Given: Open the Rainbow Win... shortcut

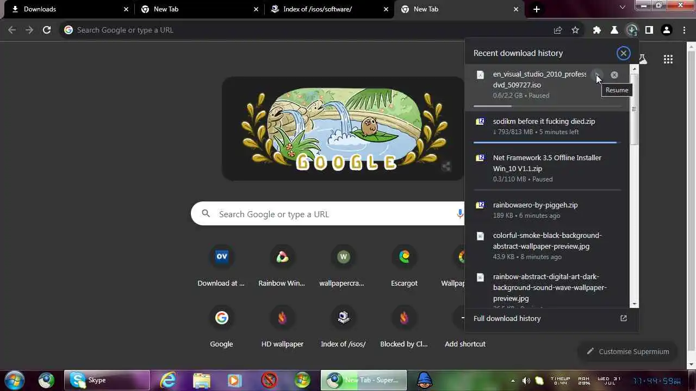Looking at the screenshot, I should 282,266.
